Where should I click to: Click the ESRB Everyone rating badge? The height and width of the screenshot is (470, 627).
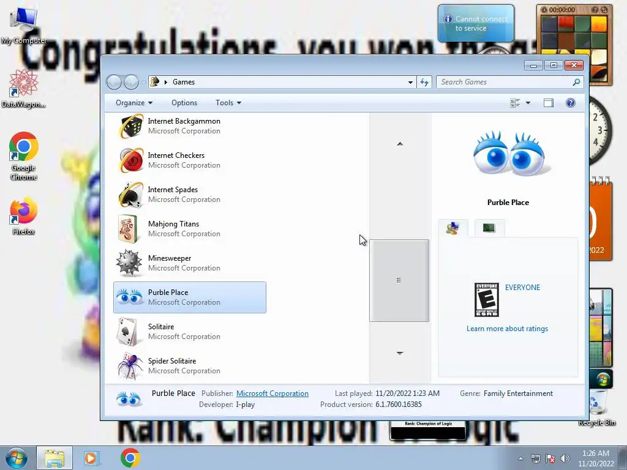pyautogui.click(x=486, y=300)
